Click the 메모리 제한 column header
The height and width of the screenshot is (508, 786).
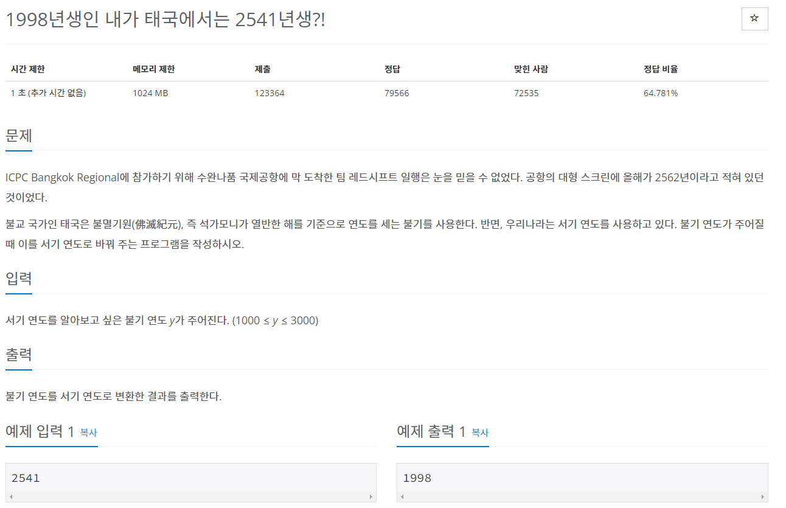154,69
